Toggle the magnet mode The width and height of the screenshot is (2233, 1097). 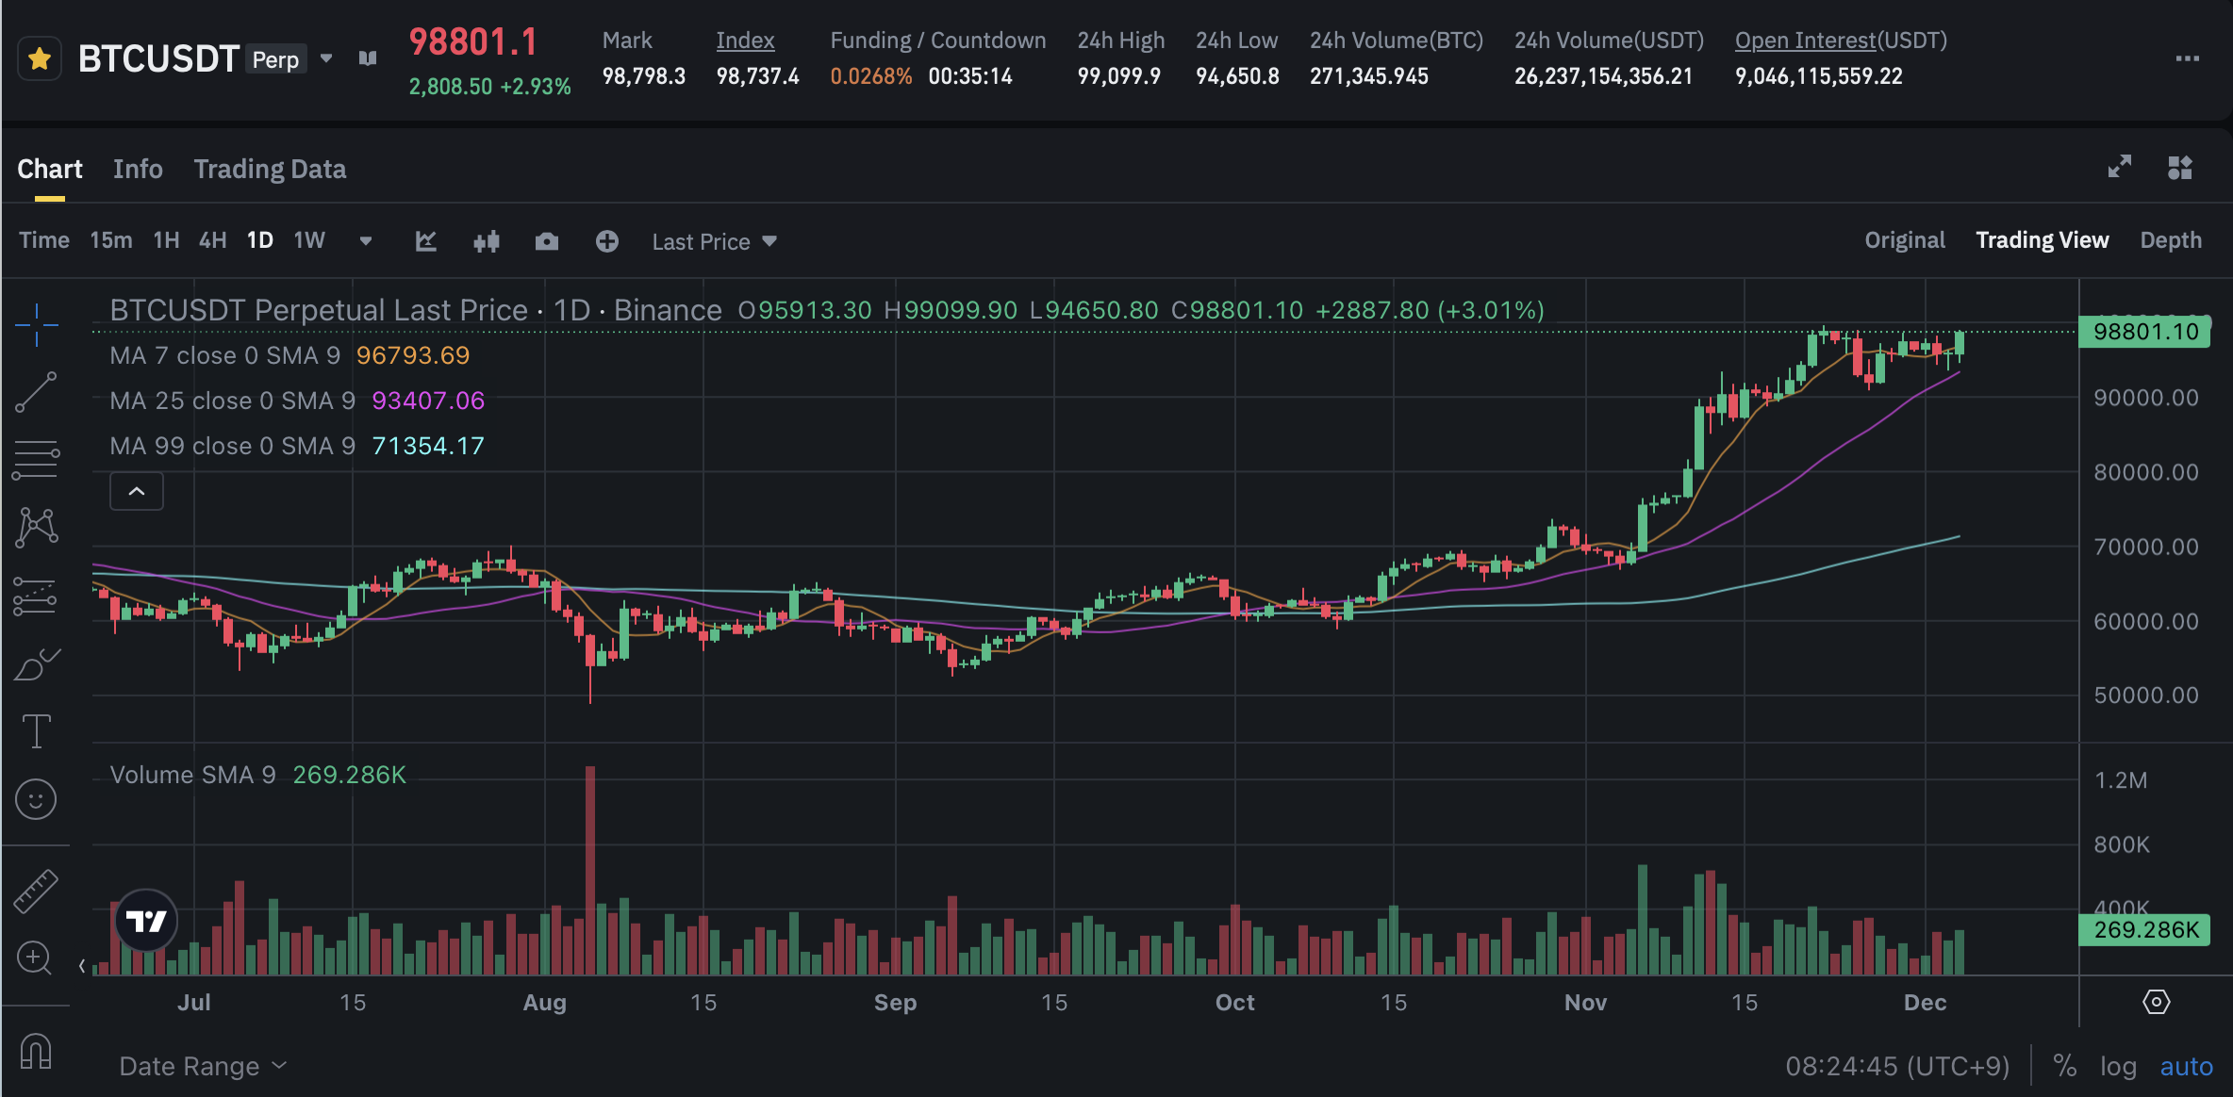[x=36, y=1051]
